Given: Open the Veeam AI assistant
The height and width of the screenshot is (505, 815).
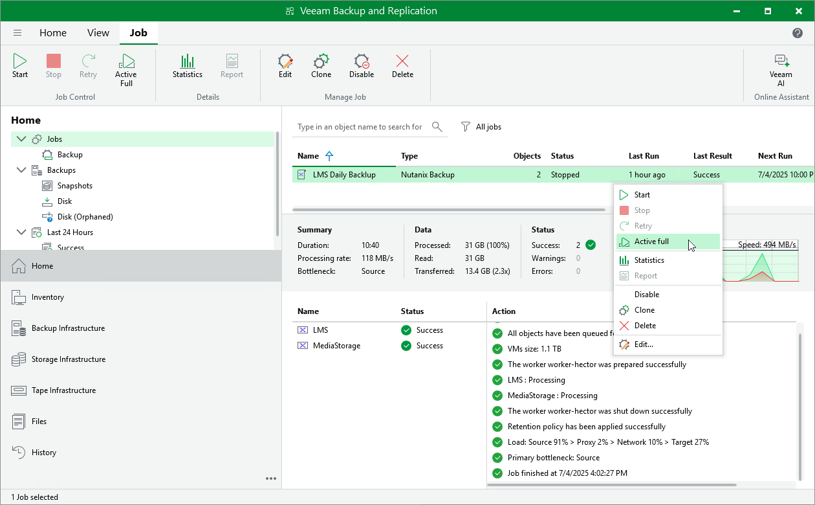Looking at the screenshot, I should pyautogui.click(x=781, y=69).
